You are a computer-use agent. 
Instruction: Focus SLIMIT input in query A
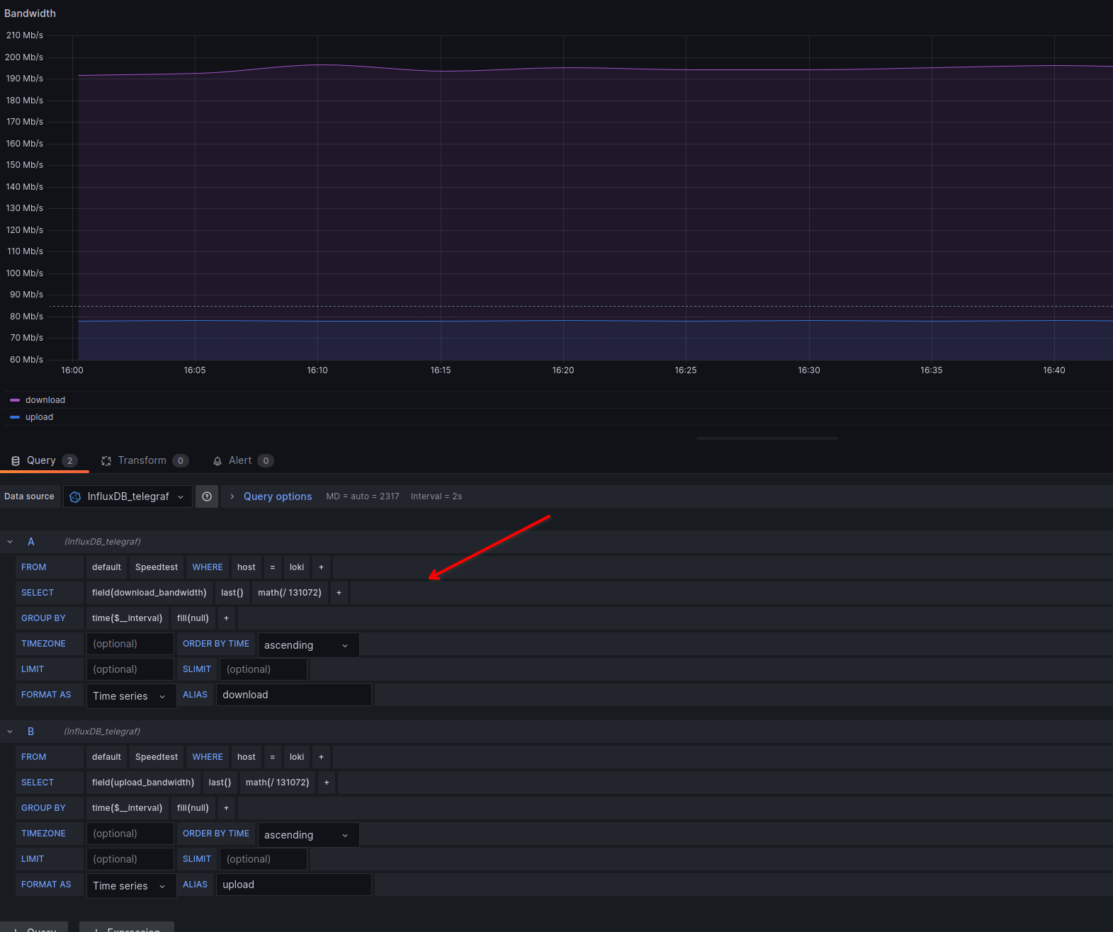(x=264, y=669)
